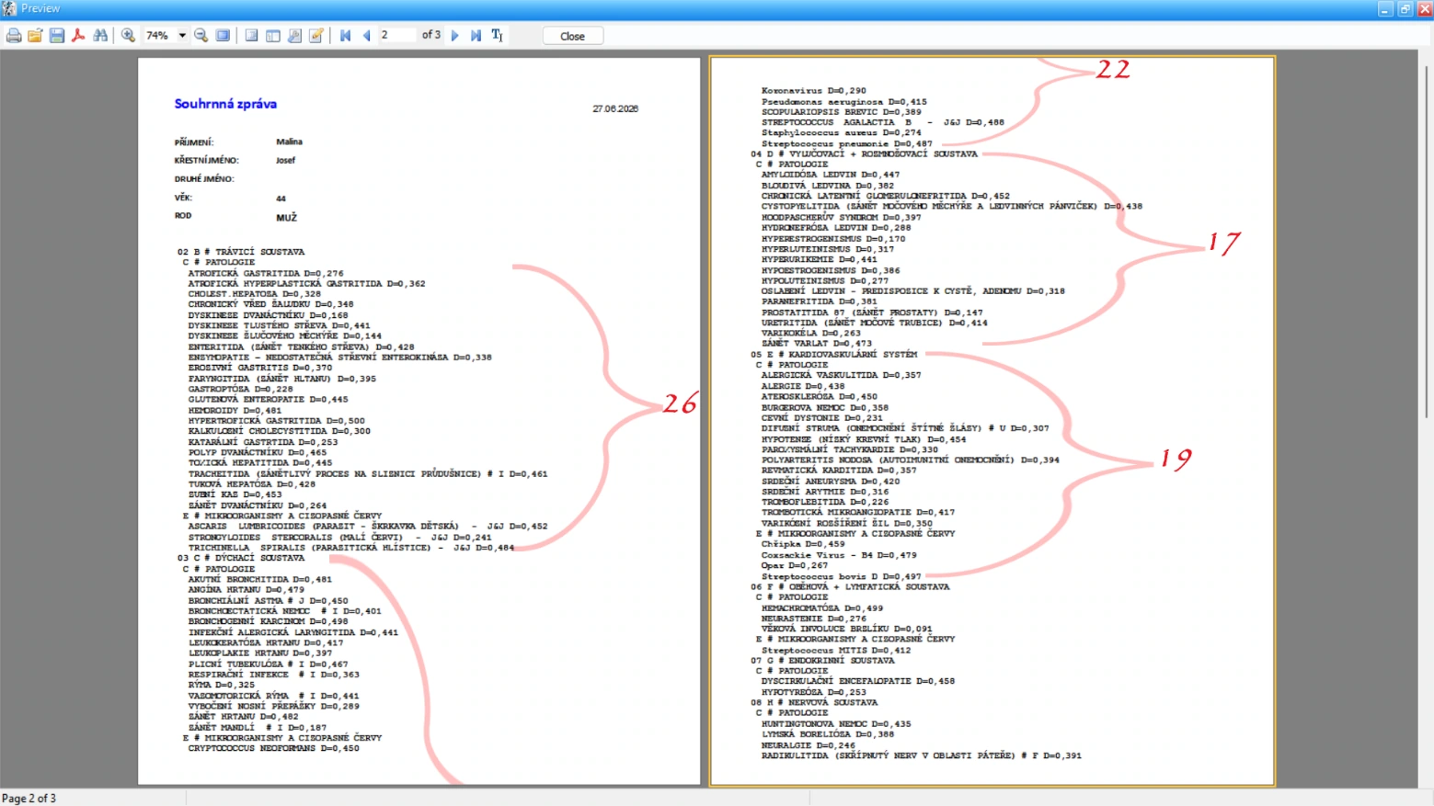The height and width of the screenshot is (806, 1434).
Task: Go to the next page
Action: tap(454, 36)
